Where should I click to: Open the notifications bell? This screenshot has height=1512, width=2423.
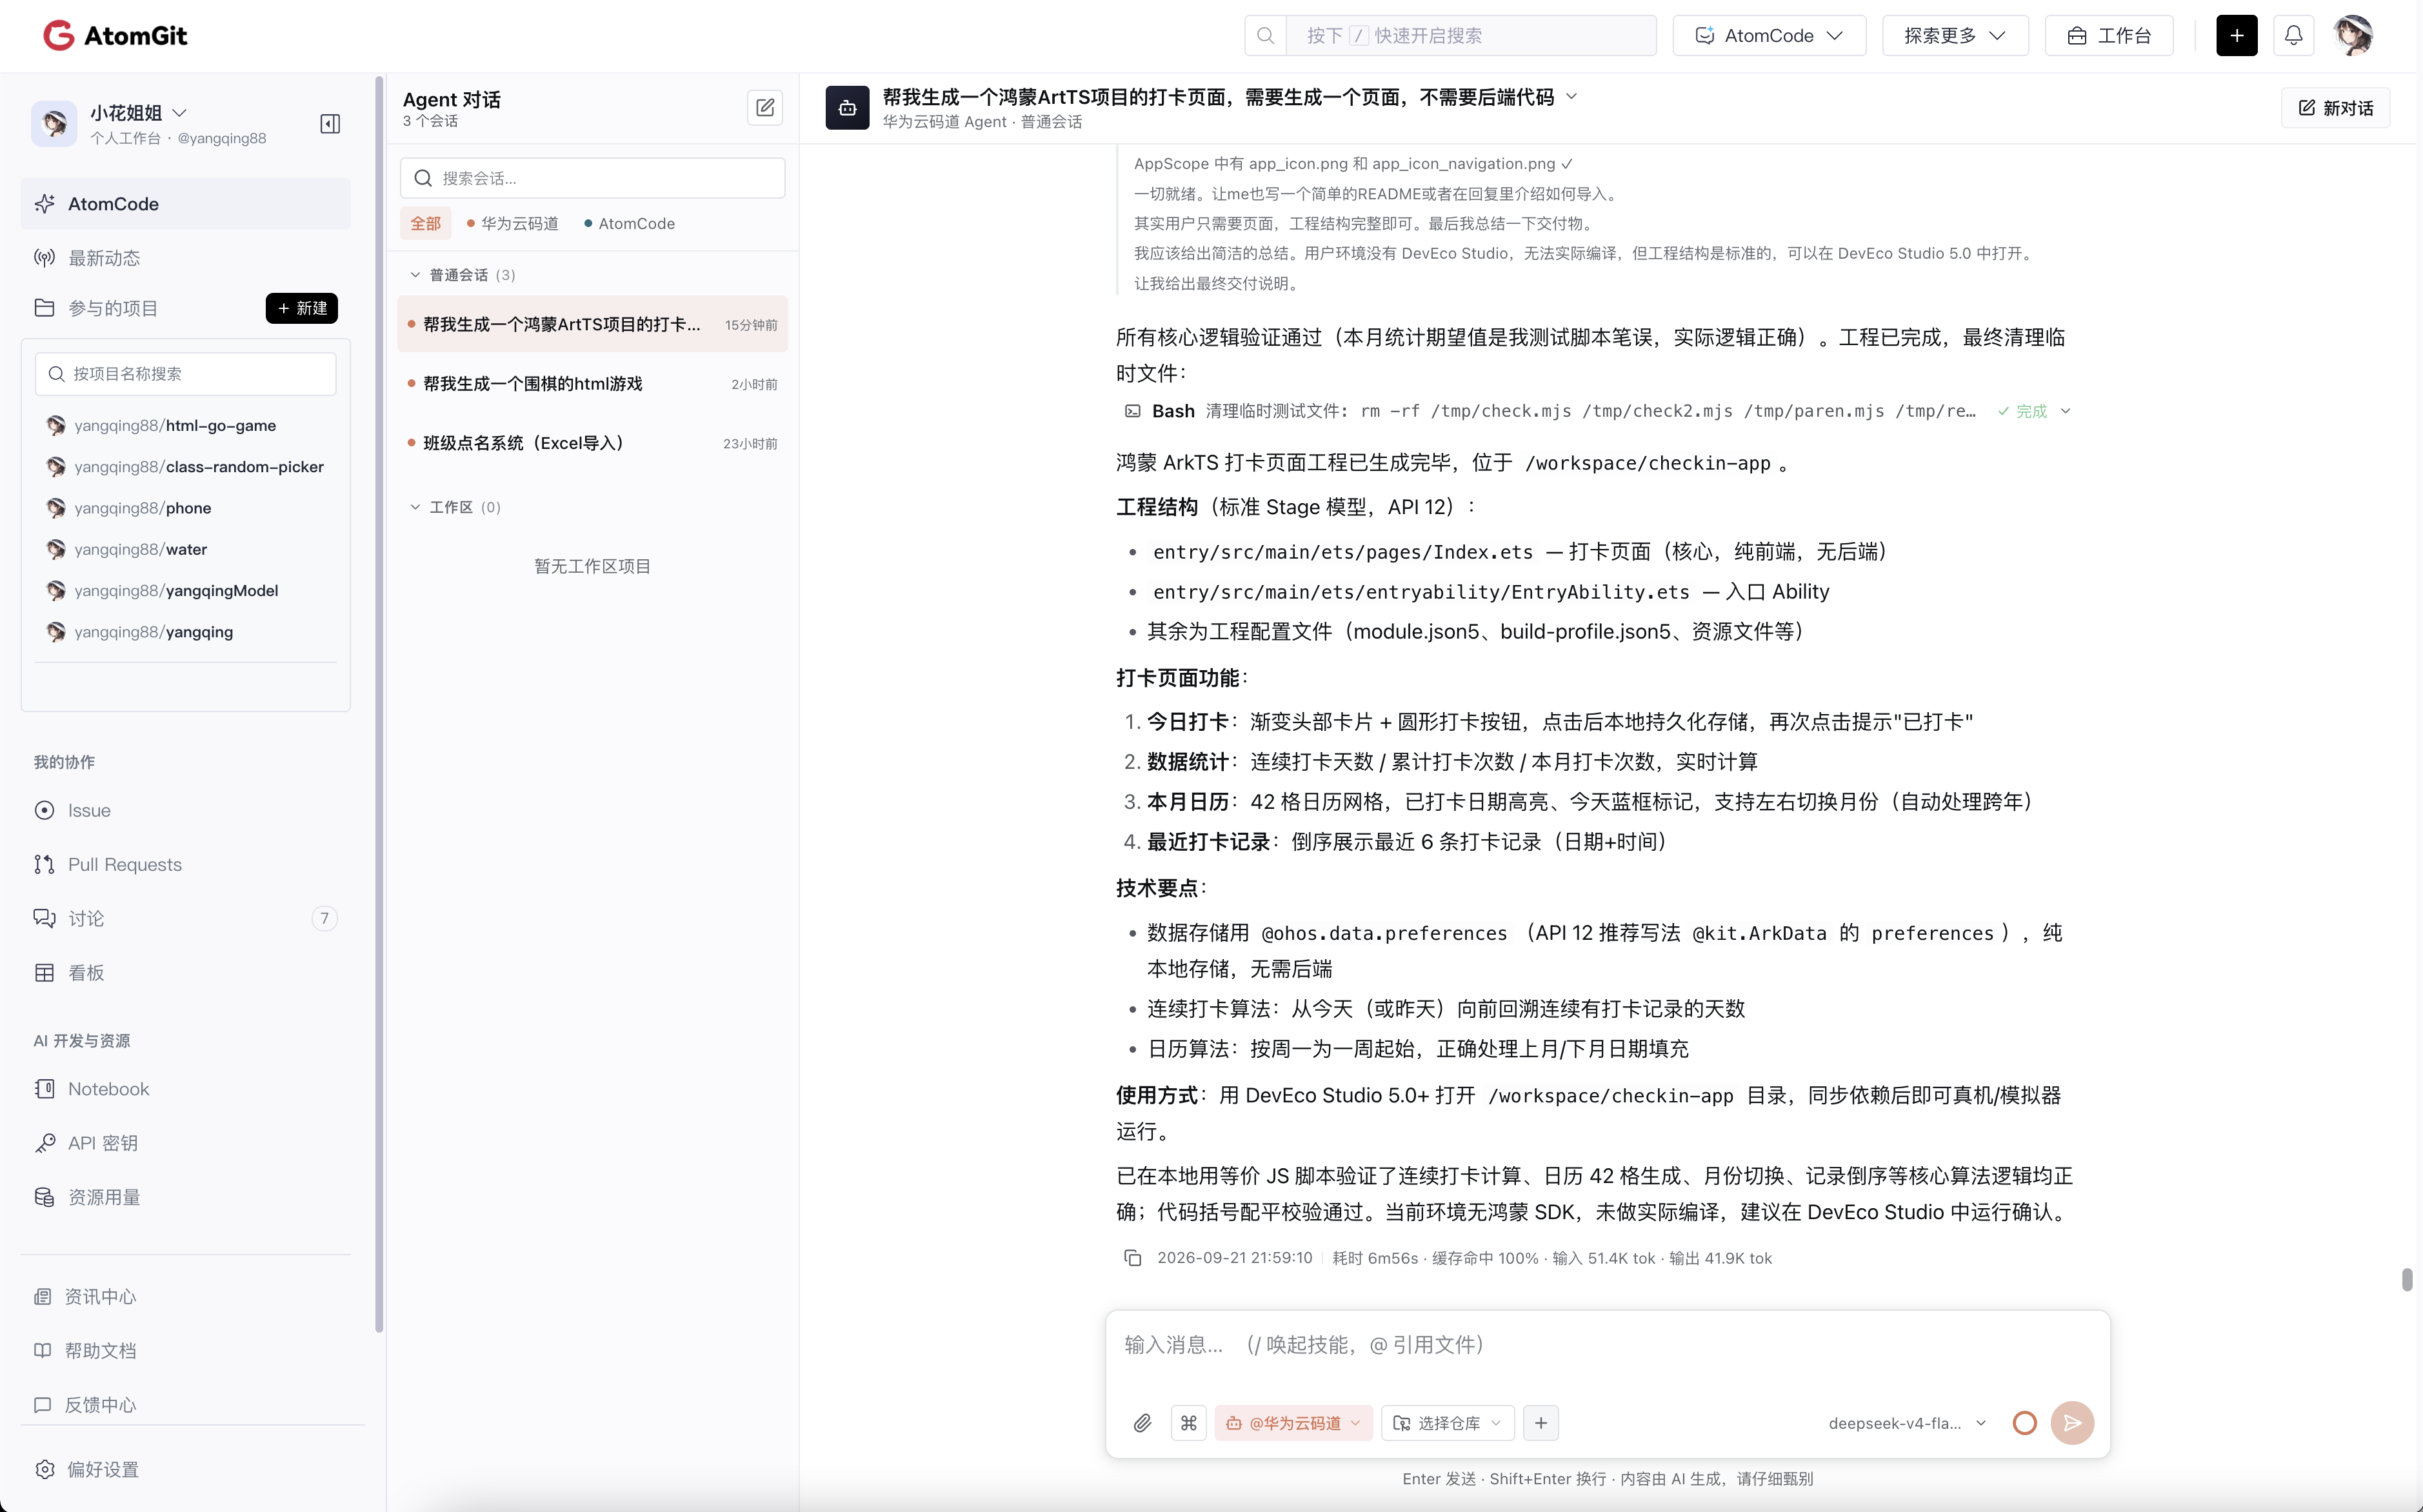(2293, 35)
